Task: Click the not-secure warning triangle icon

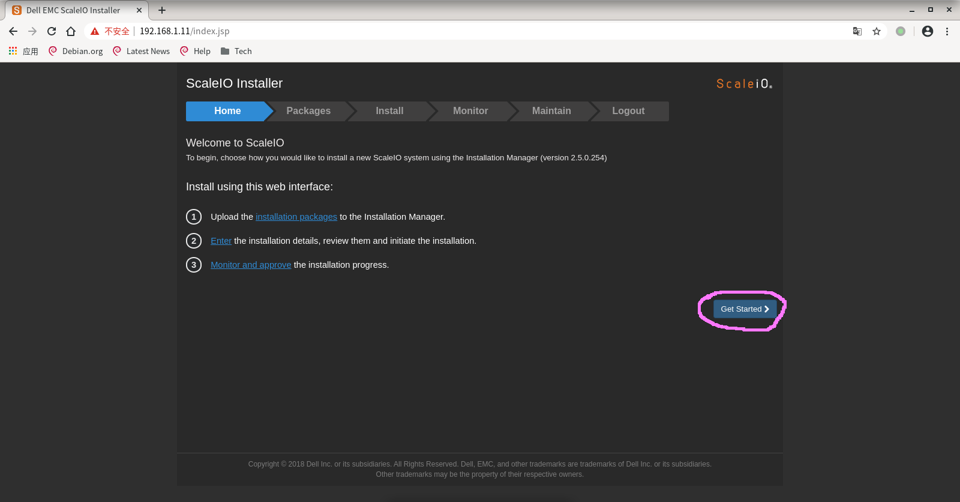Action: (x=95, y=31)
